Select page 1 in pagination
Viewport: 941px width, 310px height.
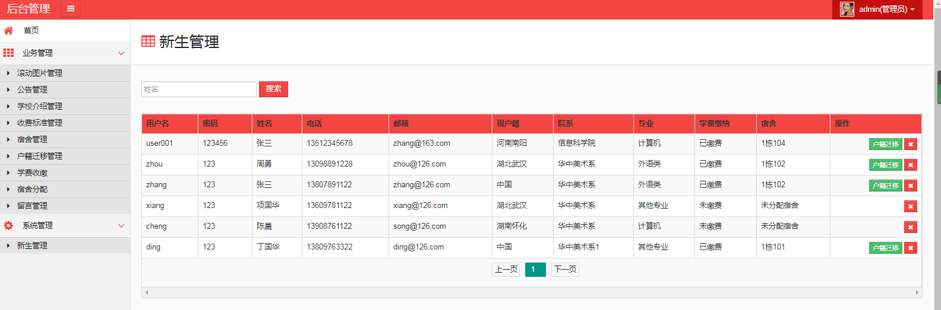click(535, 270)
